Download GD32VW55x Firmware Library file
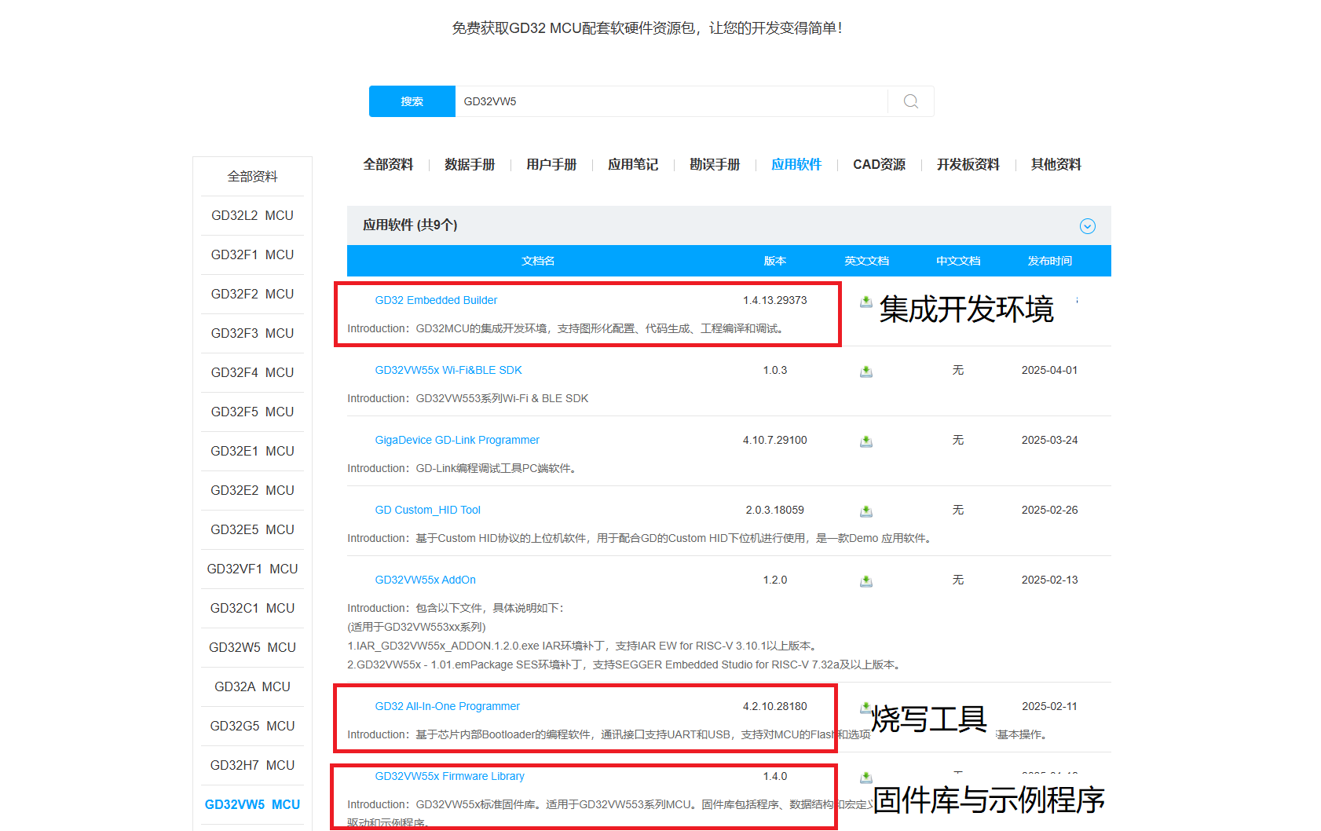This screenshot has width=1321, height=831. click(865, 778)
